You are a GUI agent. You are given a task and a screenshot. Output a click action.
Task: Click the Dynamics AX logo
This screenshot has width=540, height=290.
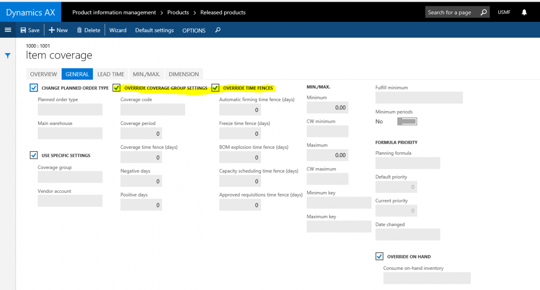(x=31, y=13)
